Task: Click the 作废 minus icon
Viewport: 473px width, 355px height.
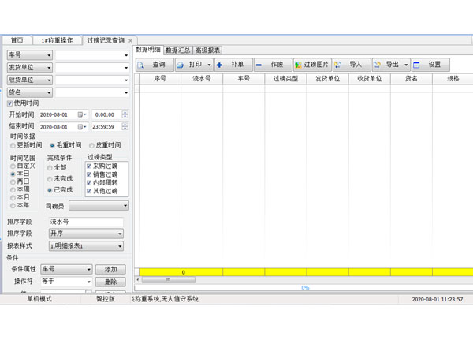Action: pos(260,65)
